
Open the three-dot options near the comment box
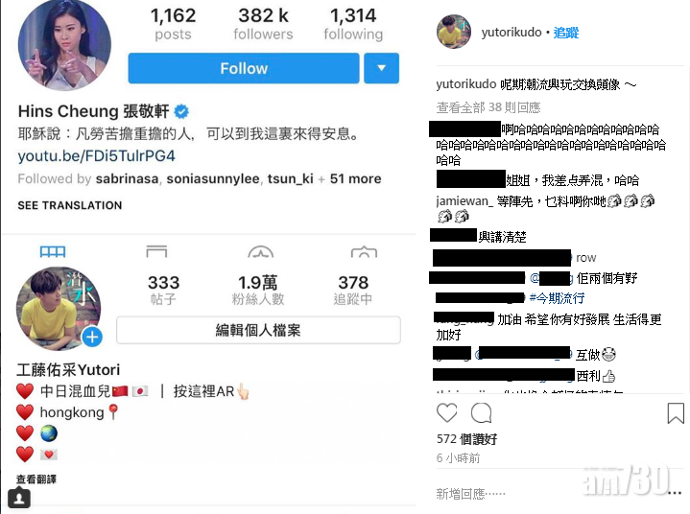pyautogui.click(x=674, y=493)
